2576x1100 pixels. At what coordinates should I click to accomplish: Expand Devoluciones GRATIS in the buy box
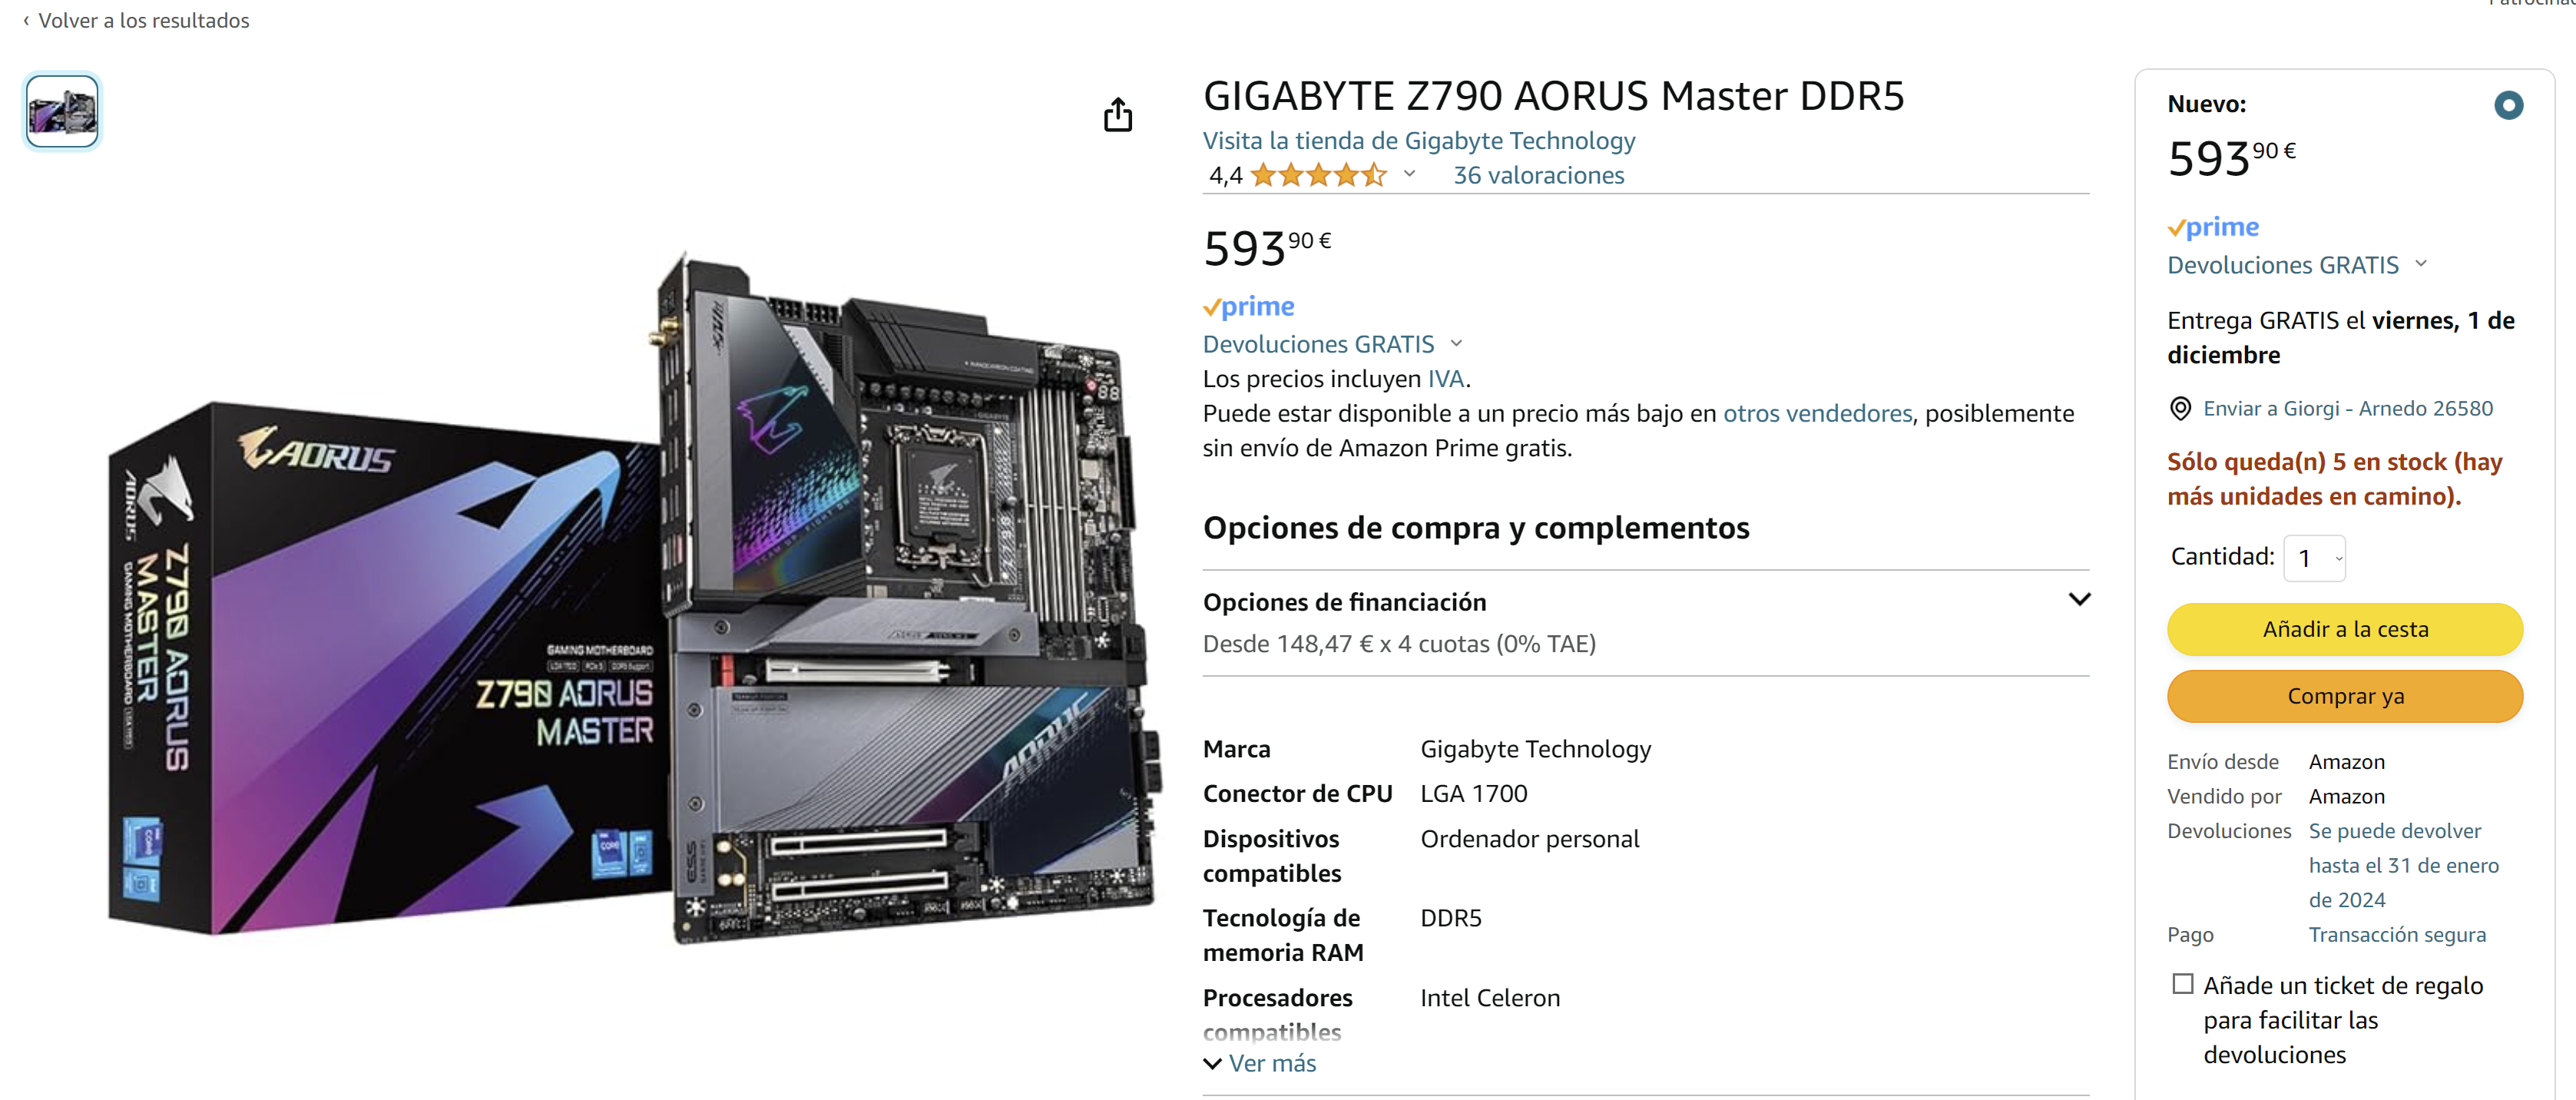tap(2296, 265)
